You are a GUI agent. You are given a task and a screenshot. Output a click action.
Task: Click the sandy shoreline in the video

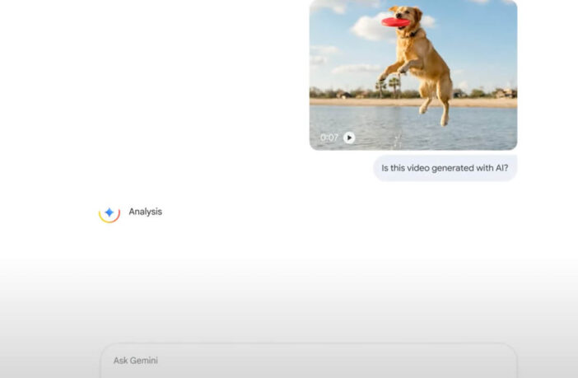coord(478,102)
